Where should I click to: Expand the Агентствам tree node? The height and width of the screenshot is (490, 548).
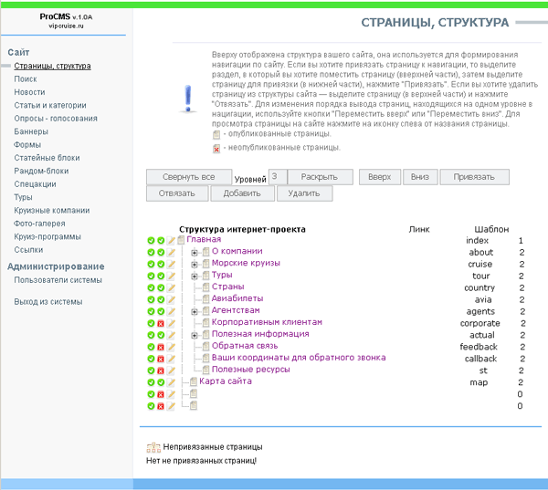coord(195,312)
